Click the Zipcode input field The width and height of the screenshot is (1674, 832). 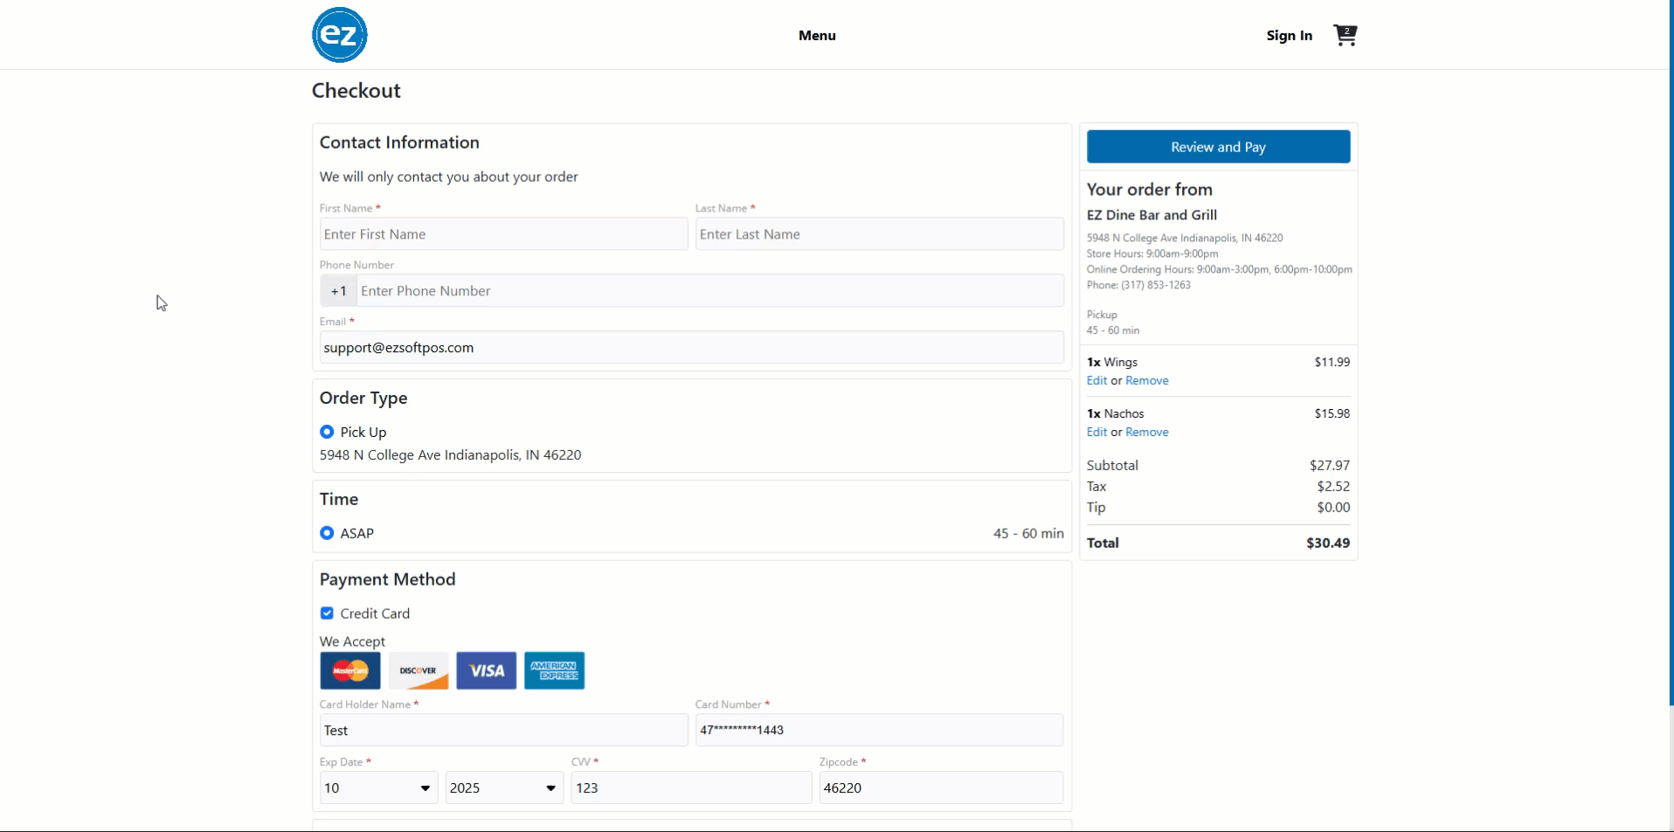tap(942, 787)
